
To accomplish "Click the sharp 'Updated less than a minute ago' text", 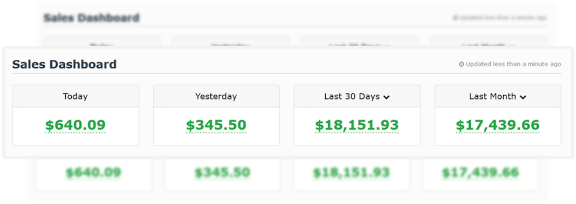I will 513,64.
